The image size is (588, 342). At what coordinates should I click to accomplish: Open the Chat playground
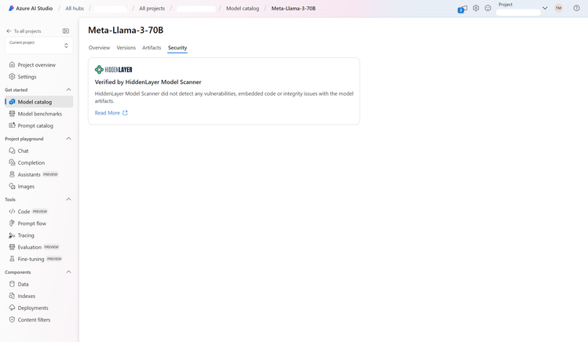[23, 151]
